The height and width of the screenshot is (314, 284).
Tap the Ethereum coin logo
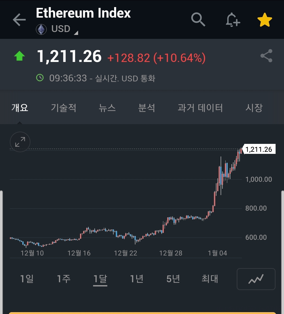click(x=41, y=29)
